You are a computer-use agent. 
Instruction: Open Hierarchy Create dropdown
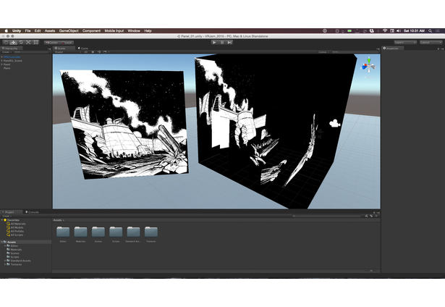click(x=7, y=52)
